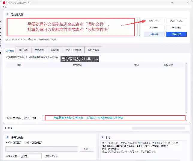The width and height of the screenshot is (193, 161).
Task: Click the gray progress bar beside 就绪
Action: [x=159, y=128]
